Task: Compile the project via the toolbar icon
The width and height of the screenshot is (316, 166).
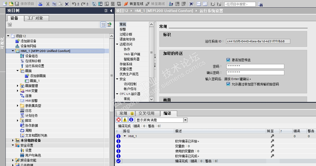Action: [x=94, y=4]
